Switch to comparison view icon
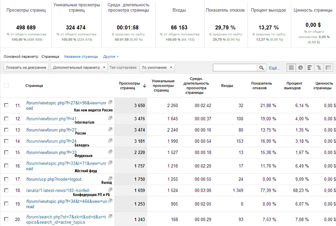 point(319,67)
